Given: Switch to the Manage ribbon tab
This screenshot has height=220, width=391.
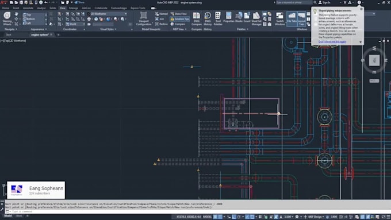Looking at the screenshot, I should [x=74, y=8].
